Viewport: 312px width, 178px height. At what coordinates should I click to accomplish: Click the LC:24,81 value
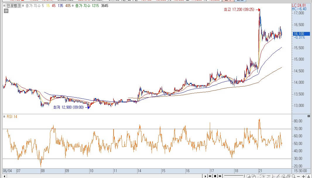[299, 5]
